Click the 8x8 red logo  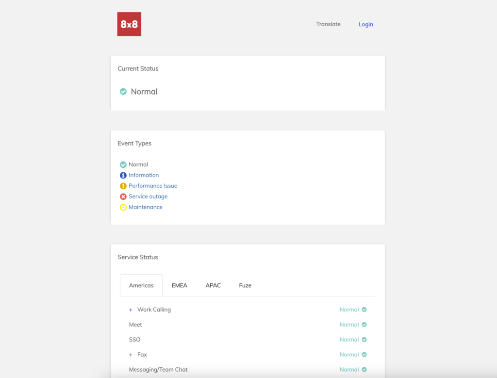[129, 24]
